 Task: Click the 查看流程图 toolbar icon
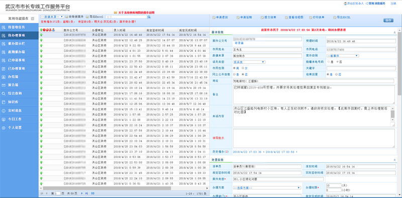(x=286, y=18)
